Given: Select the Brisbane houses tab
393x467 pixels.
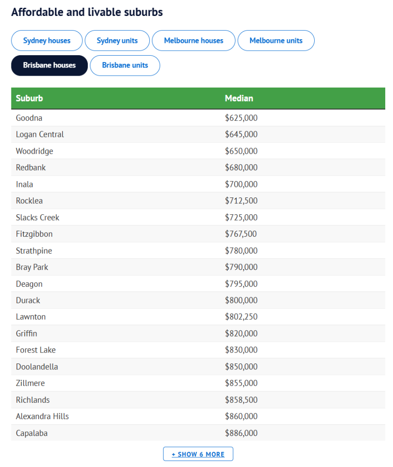Looking at the screenshot, I should point(49,65).
